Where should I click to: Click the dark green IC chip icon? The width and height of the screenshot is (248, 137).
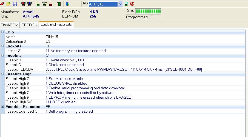[59, 4]
